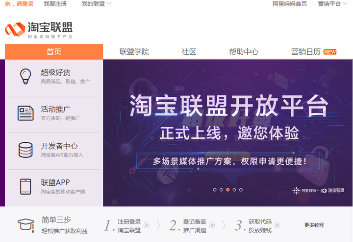353x242 pixels.
Task: Open the 首页 tab
Action: point(54,52)
